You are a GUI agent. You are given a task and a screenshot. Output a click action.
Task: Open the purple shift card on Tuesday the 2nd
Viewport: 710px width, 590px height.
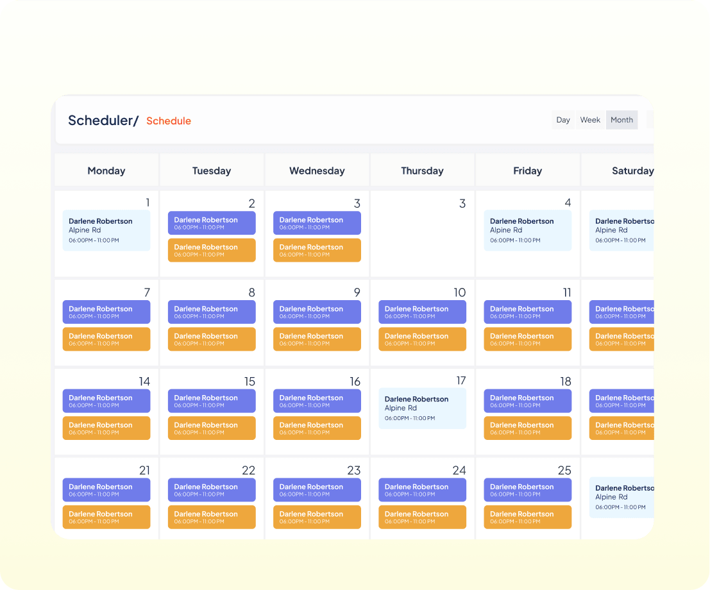(212, 223)
